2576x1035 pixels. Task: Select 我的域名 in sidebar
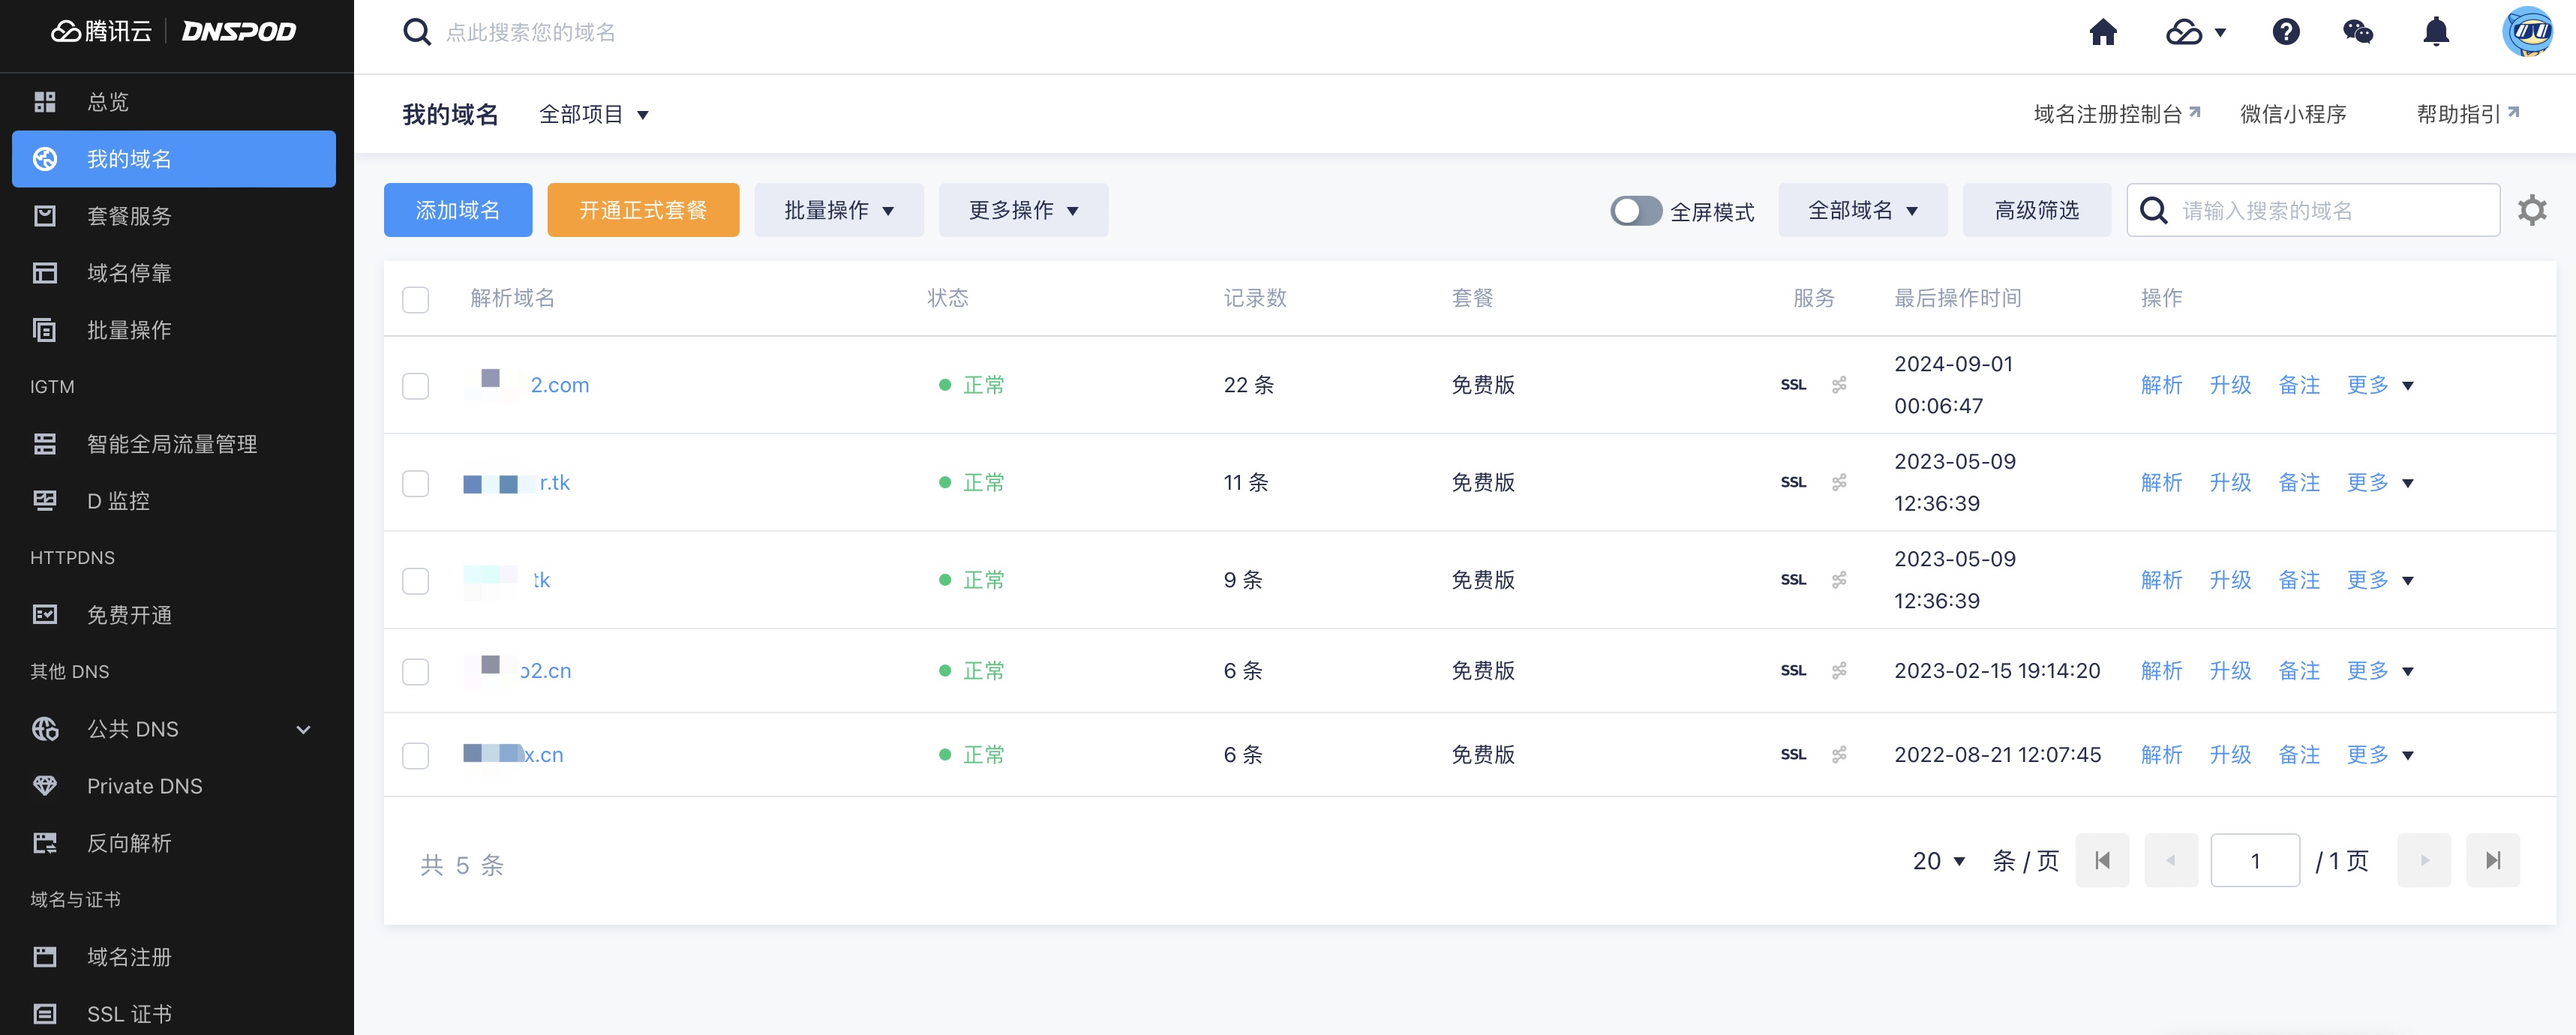174,159
